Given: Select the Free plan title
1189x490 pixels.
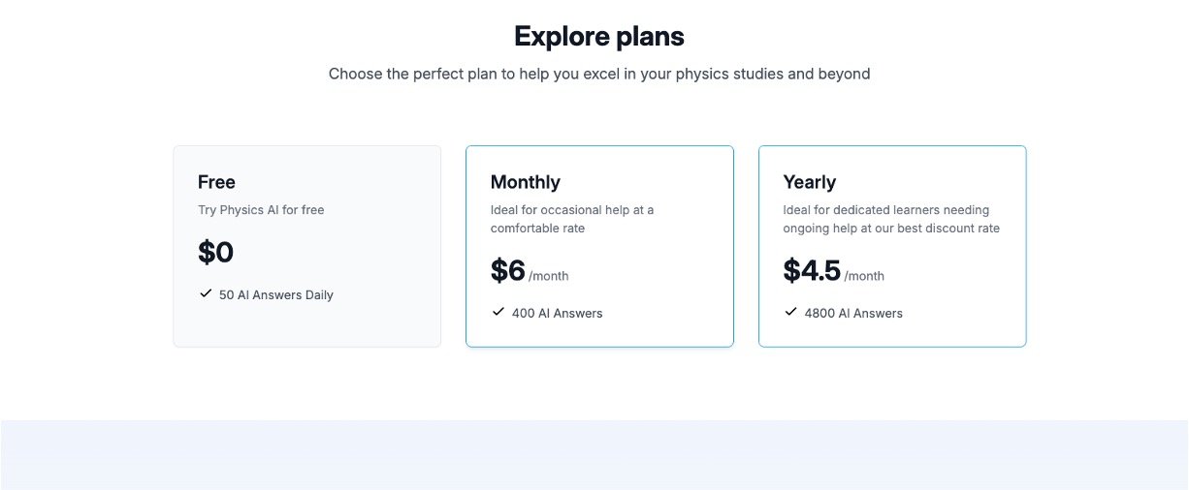Looking at the screenshot, I should [x=216, y=182].
